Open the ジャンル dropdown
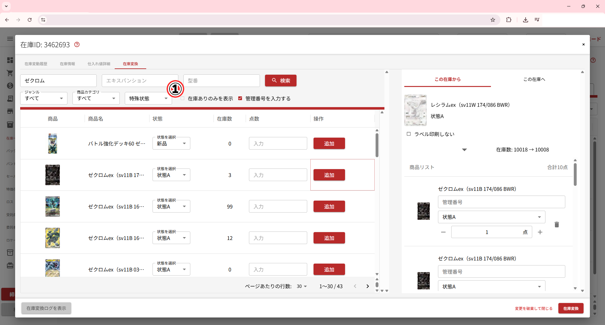605x325 pixels. 44,98
